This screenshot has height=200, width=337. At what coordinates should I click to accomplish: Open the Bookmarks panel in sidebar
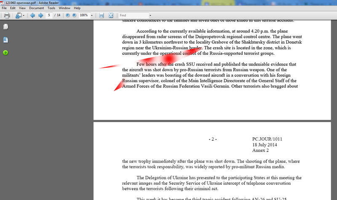coord(6,40)
